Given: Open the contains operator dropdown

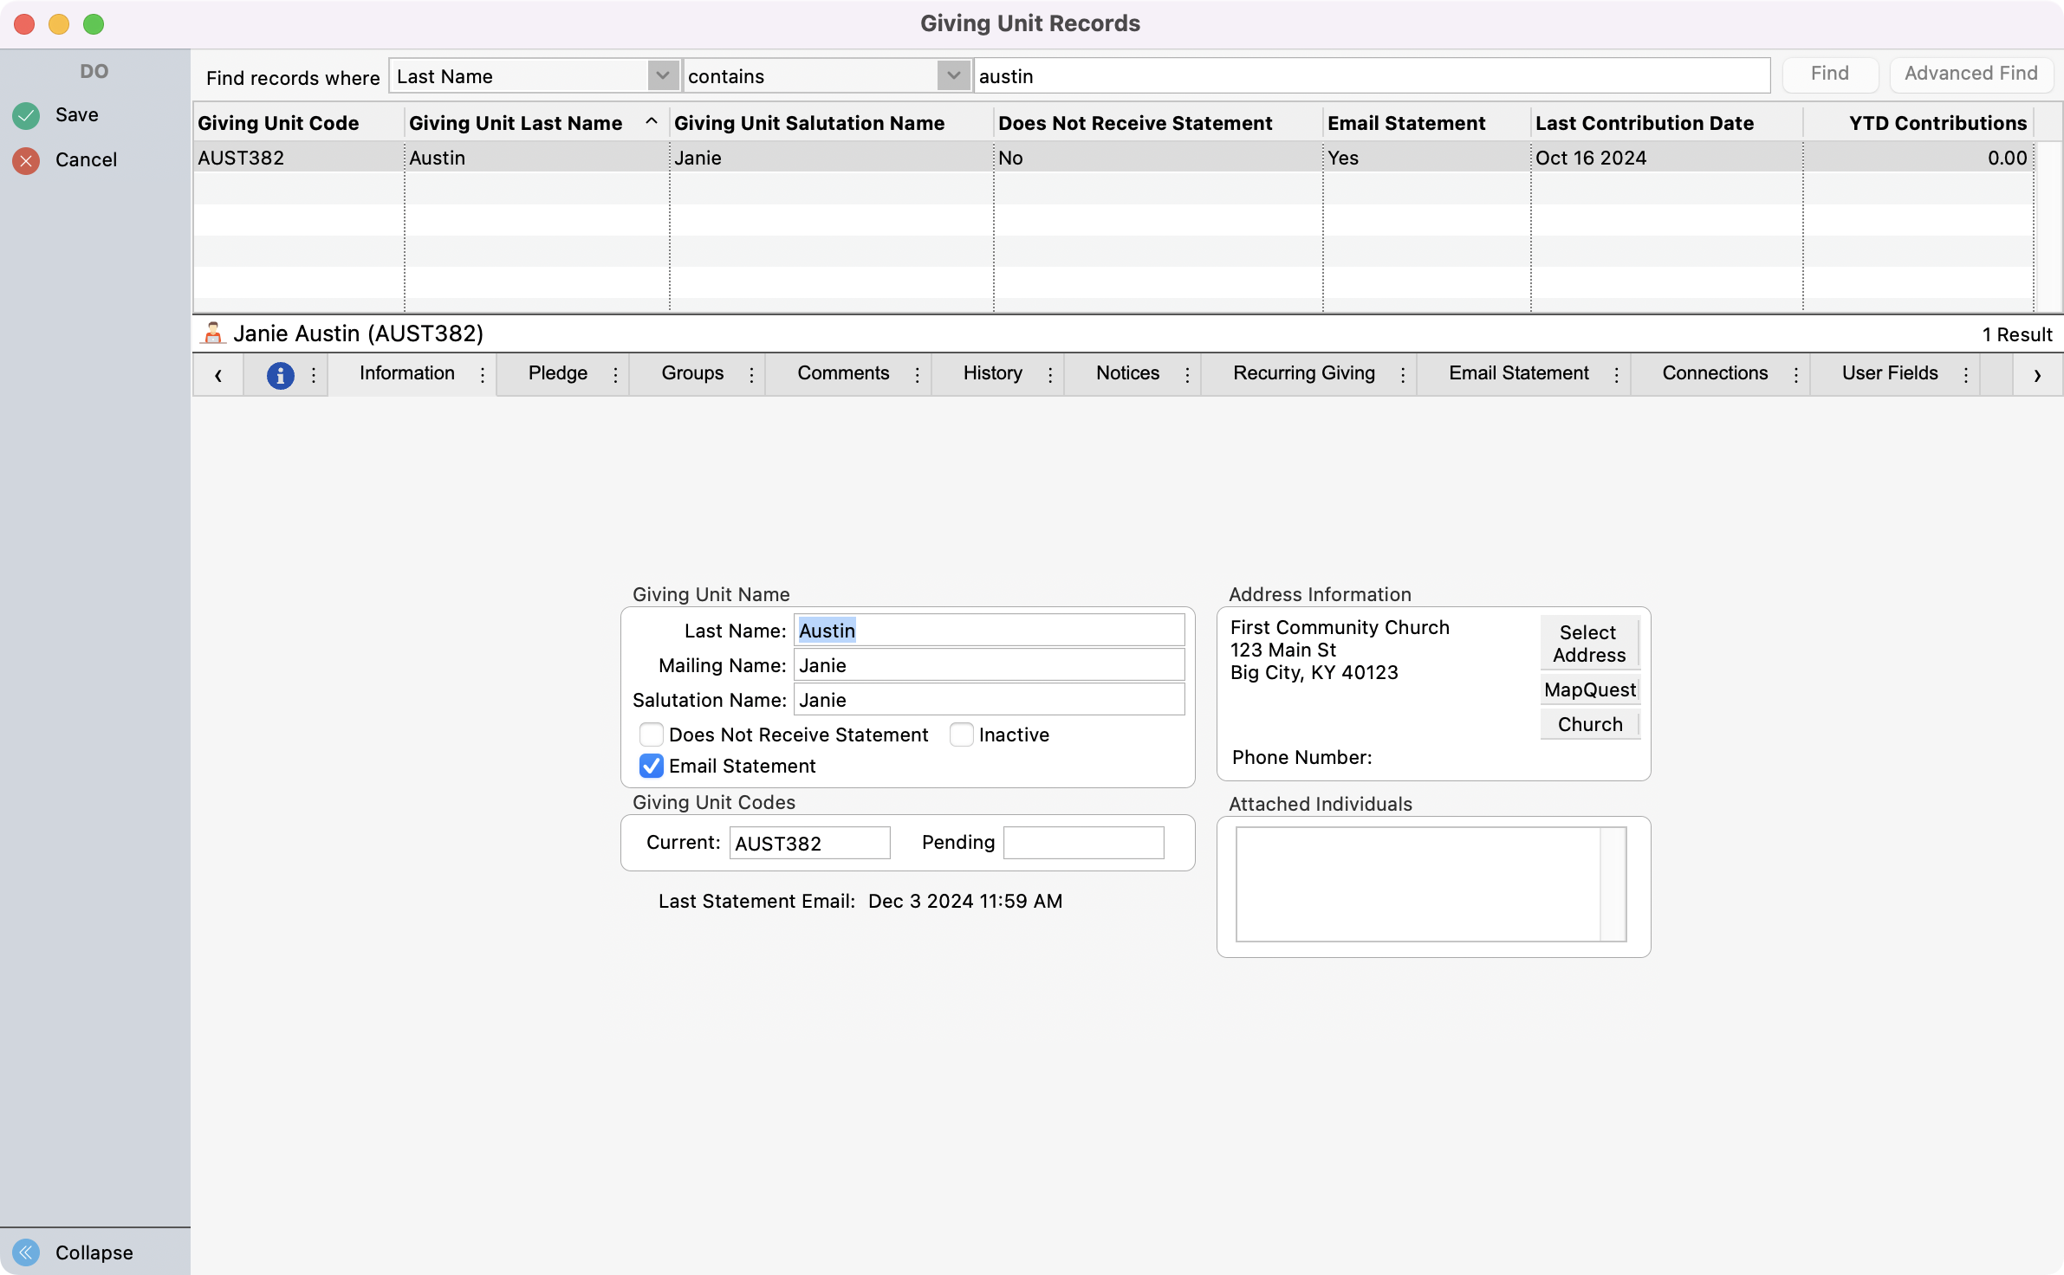Looking at the screenshot, I should click(952, 76).
